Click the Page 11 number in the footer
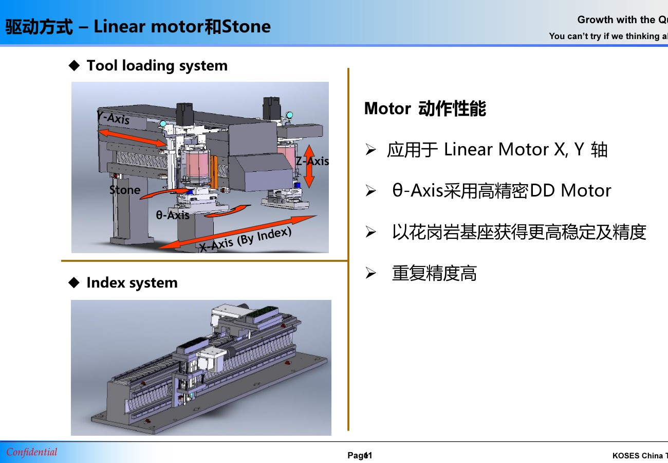 click(x=360, y=456)
